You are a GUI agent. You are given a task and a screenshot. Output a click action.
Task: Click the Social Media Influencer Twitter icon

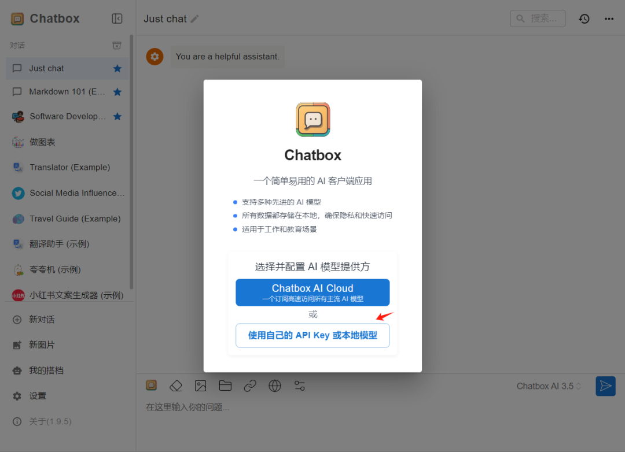[x=18, y=193]
